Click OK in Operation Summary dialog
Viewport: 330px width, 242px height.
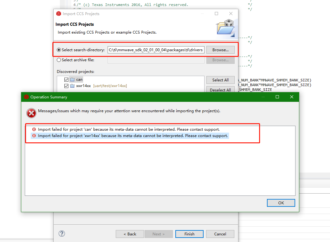[281, 203]
